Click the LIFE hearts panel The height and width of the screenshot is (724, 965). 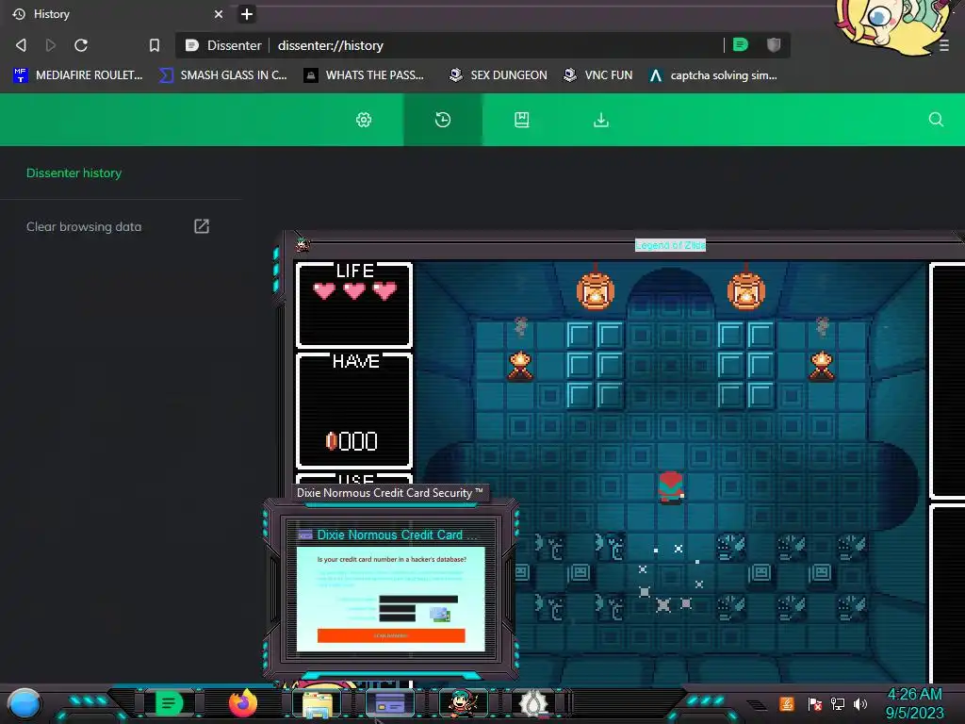354,304
